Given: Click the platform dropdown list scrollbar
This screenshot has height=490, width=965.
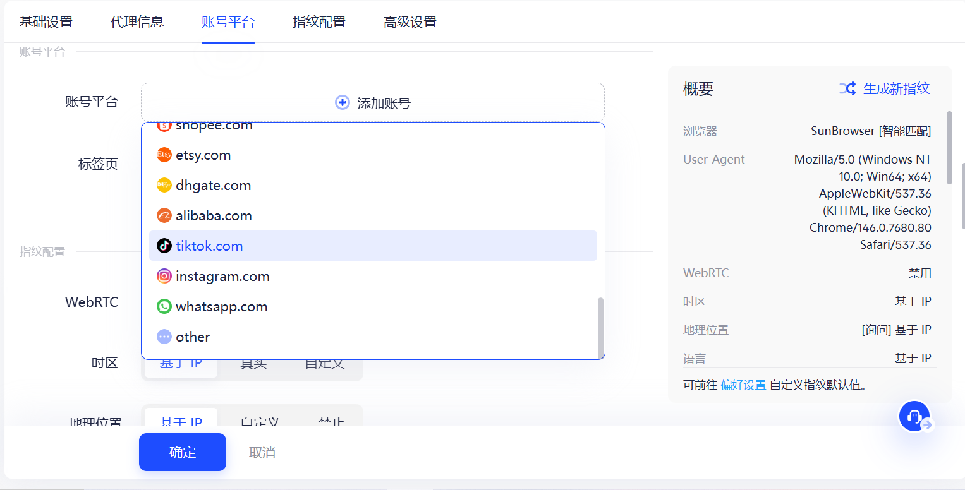Looking at the screenshot, I should click(x=600, y=328).
